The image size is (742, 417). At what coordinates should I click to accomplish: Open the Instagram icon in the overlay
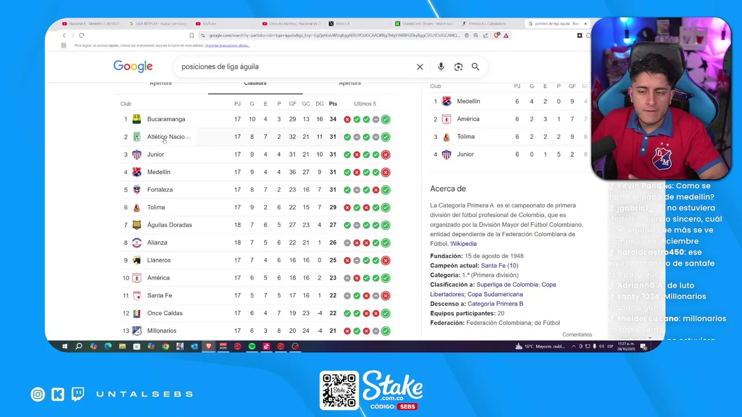[x=38, y=394]
